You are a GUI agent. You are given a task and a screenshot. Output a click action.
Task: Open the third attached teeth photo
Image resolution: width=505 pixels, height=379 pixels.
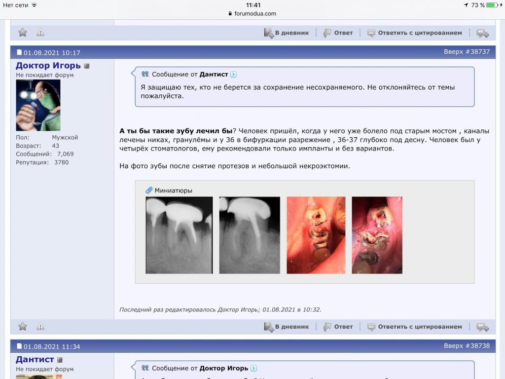pyautogui.click(x=316, y=235)
